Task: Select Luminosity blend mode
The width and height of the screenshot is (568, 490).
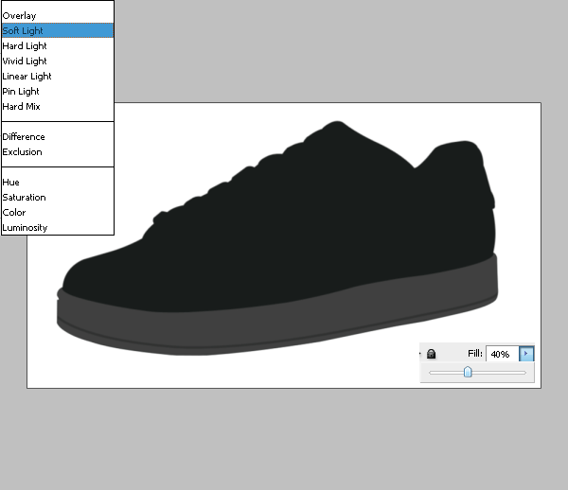Action: click(x=58, y=228)
